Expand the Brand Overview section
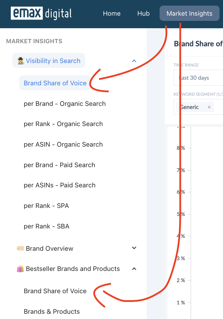Image resolution: width=223 pixels, height=319 pixels. click(134, 248)
